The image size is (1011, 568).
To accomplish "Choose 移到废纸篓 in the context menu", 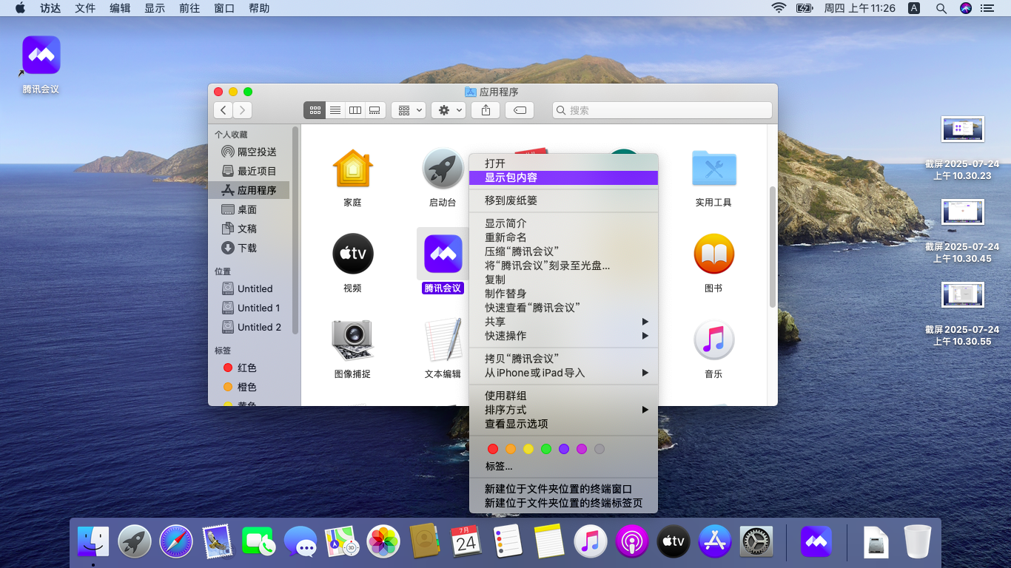I will click(x=563, y=200).
